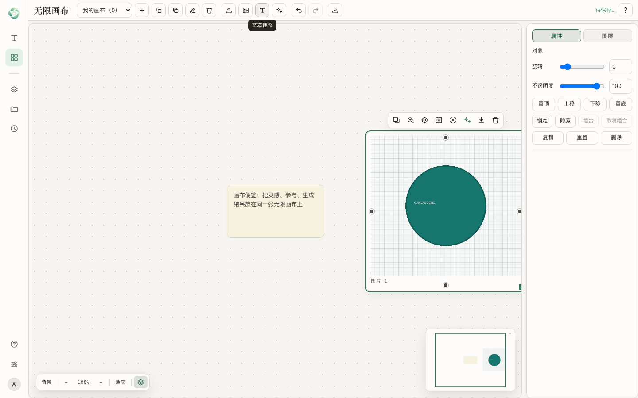
Task: Click the duplicate icon beside the pencil edit icon
Action: click(x=175, y=10)
